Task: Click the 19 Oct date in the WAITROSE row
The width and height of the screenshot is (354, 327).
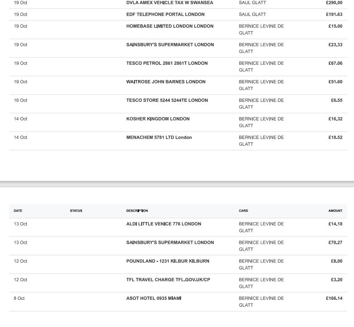Action: pyautogui.click(x=20, y=82)
